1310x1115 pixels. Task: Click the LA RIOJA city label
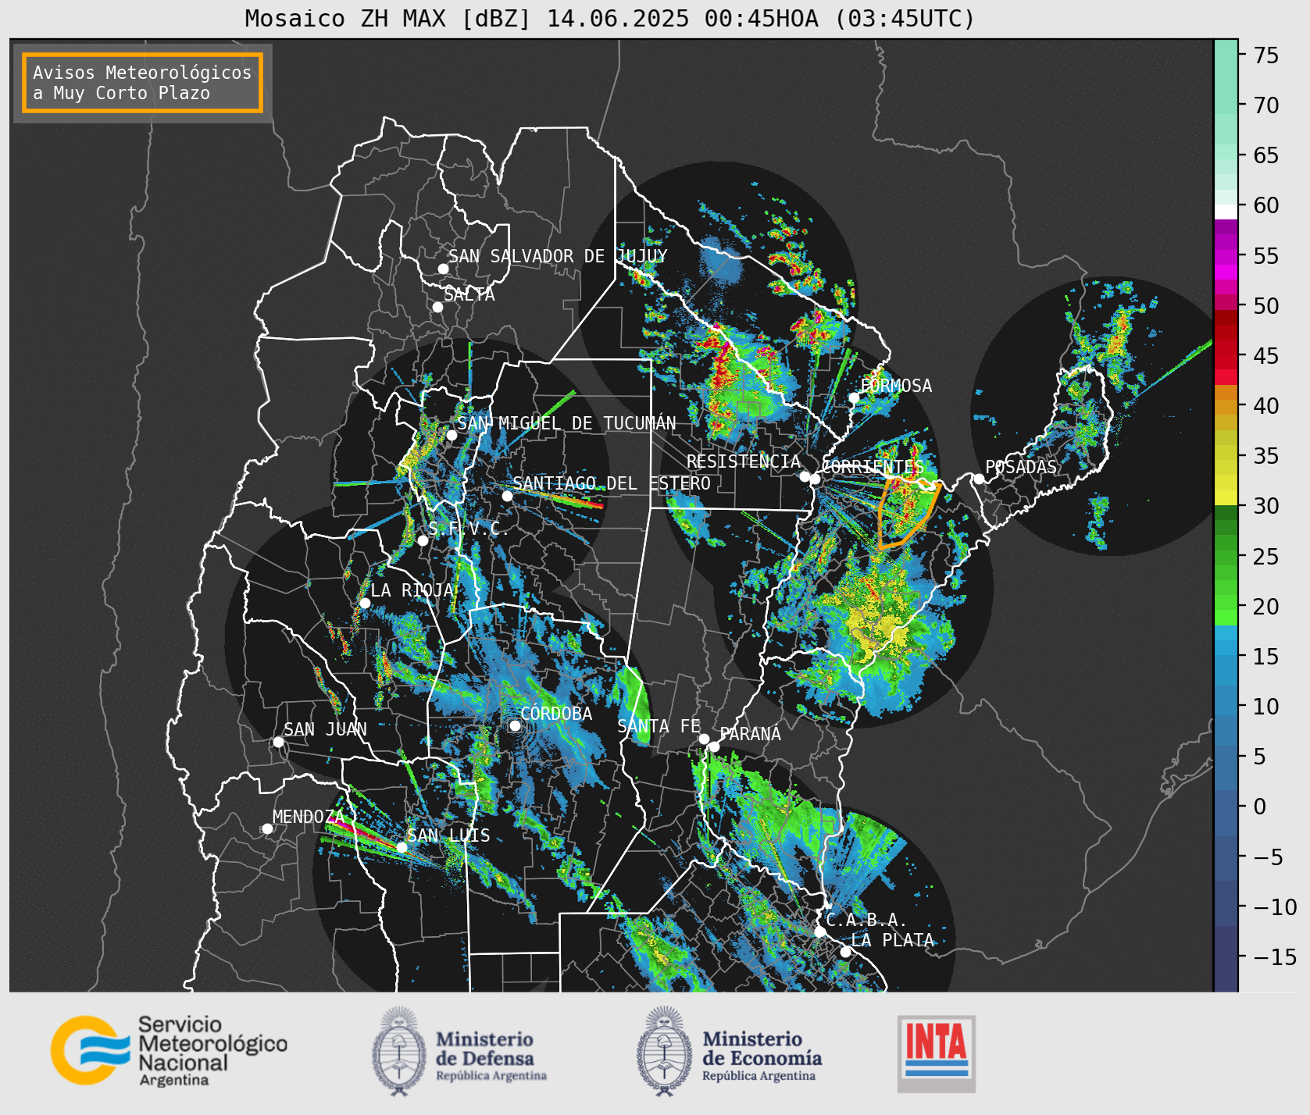pos(412,590)
